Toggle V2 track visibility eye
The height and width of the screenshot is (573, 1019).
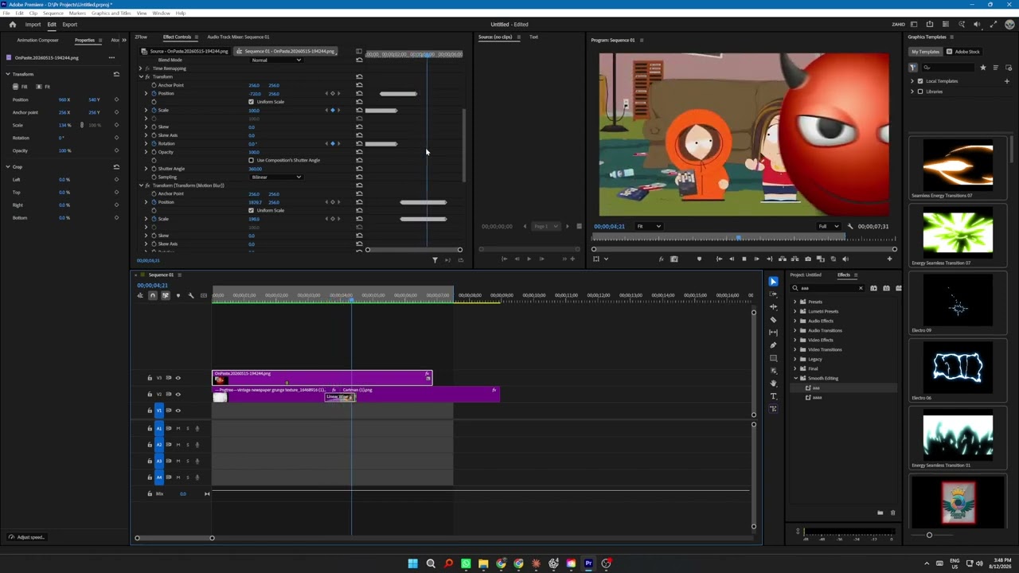tap(178, 394)
